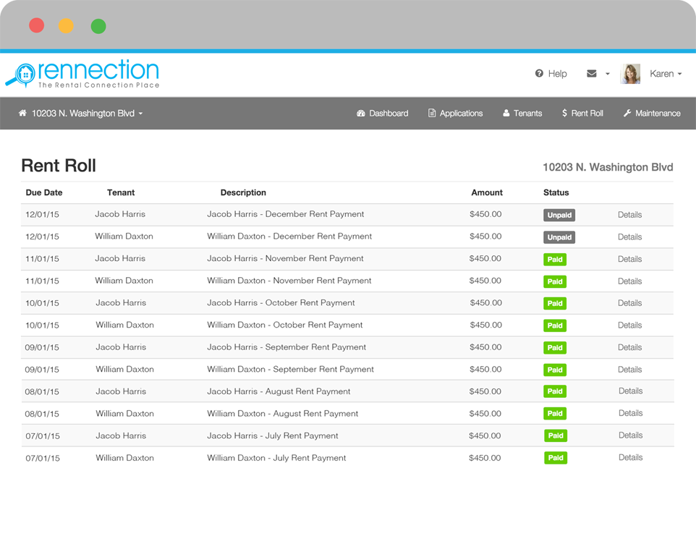Expand the messages dropdown arrow

click(608, 75)
